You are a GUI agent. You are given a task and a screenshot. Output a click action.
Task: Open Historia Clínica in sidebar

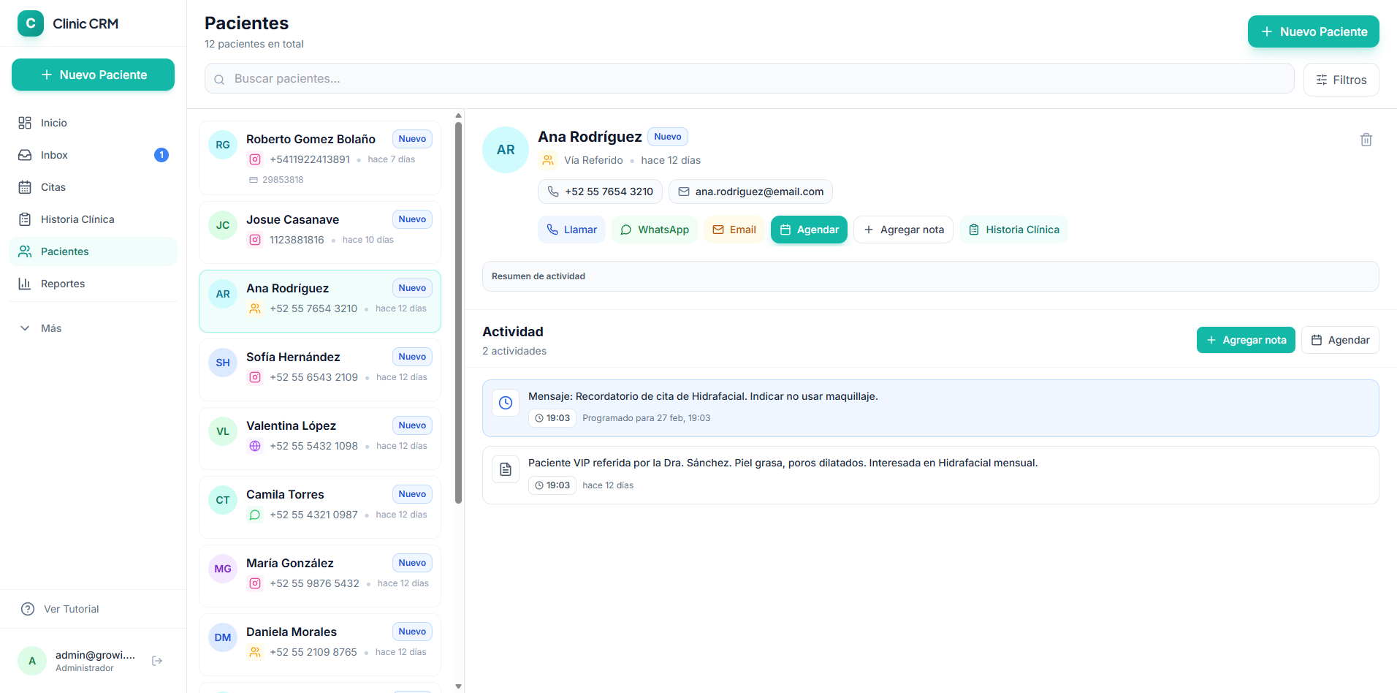click(x=94, y=219)
